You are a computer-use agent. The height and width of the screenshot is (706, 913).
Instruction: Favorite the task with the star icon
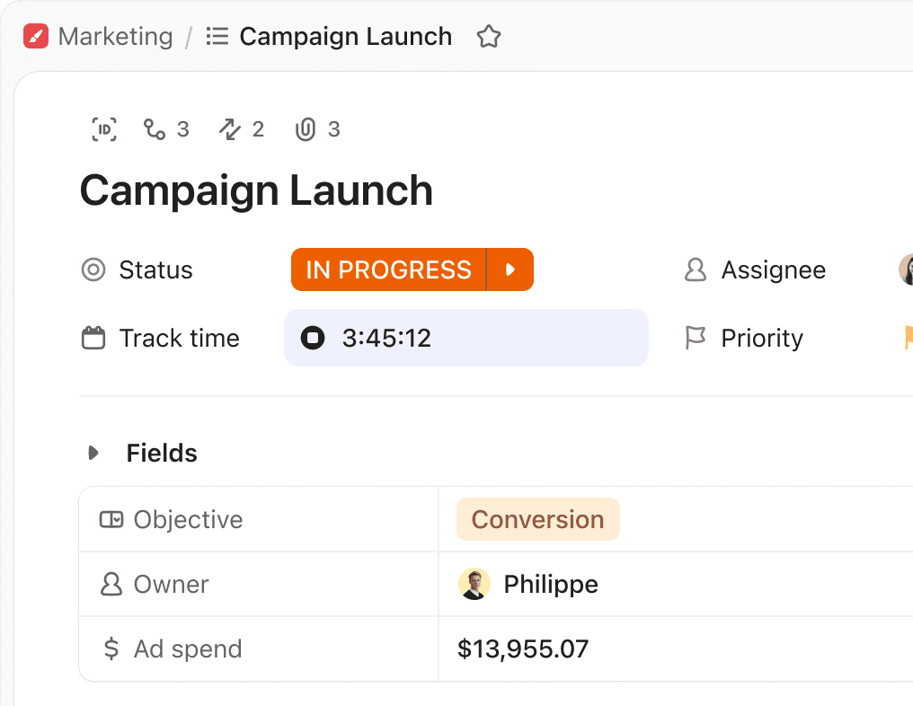pyautogui.click(x=489, y=37)
